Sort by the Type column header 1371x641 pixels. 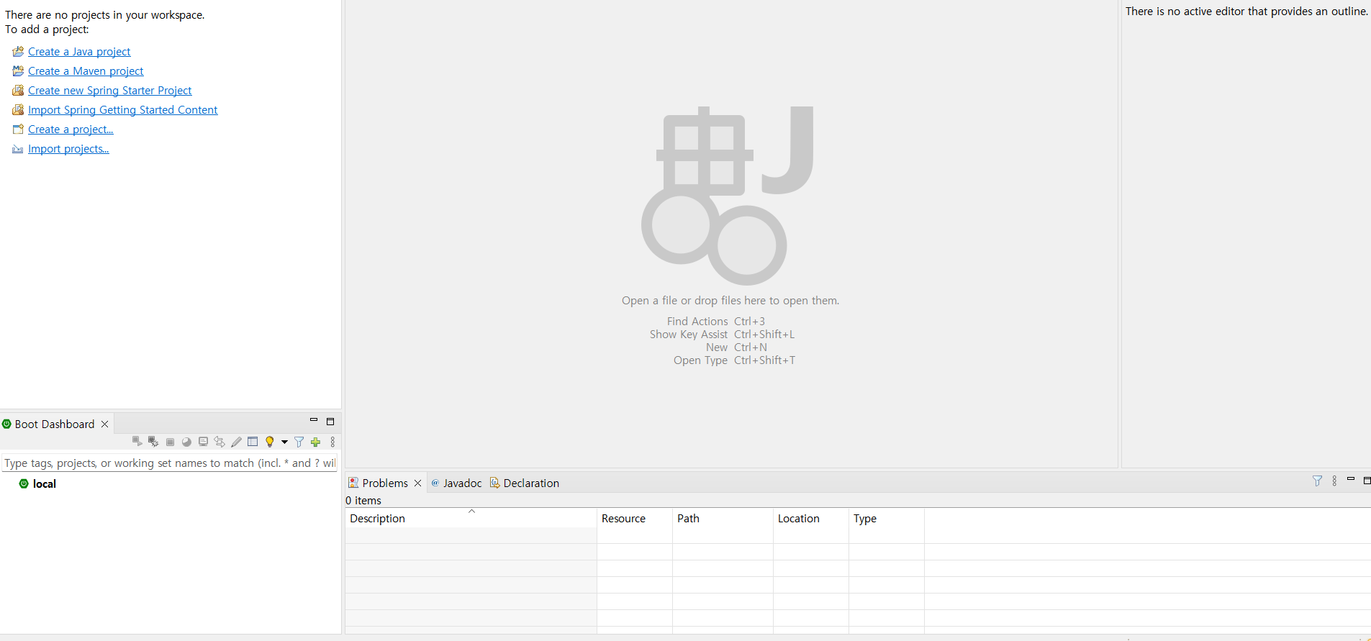pos(886,518)
